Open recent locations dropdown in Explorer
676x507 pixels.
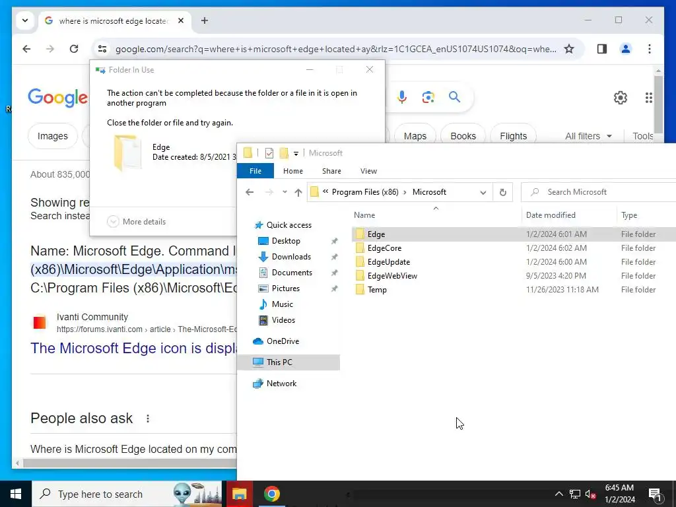(285, 192)
